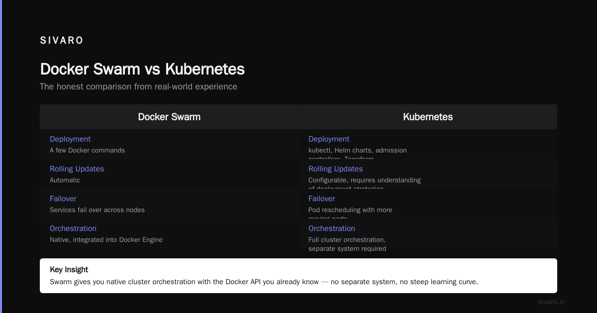
Task: Click the SIVARO logo text
Action: [62, 41]
